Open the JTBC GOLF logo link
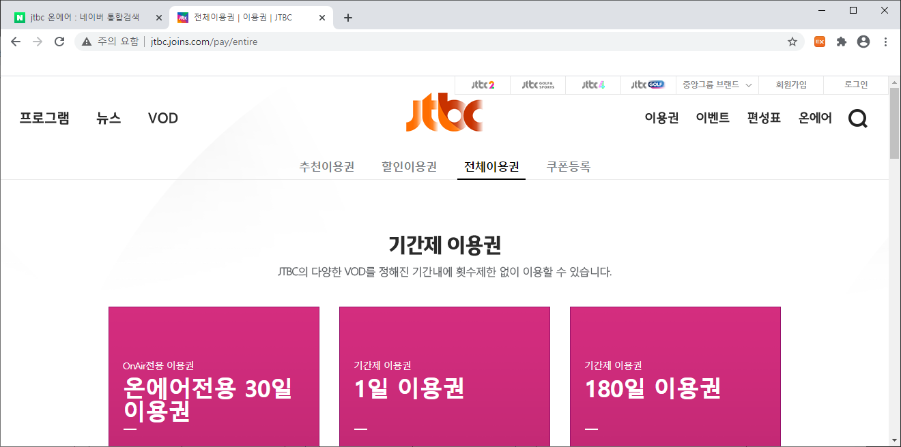The height and width of the screenshot is (447, 901). (648, 85)
